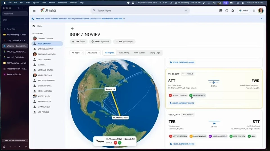The image size is (270, 151).
Task: Click the 698 passengers stat chip
Action: (124, 42)
